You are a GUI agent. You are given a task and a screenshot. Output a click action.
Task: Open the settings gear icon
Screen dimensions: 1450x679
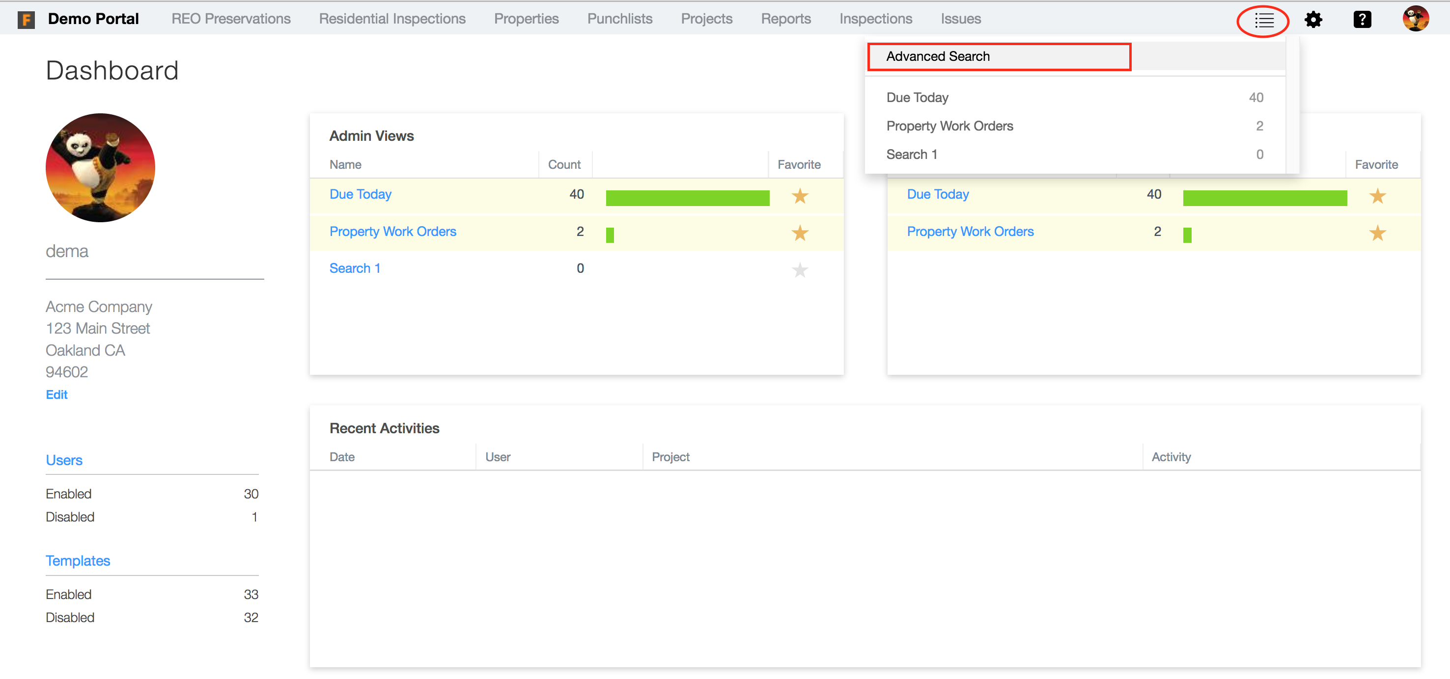[x=1313, y=20]
